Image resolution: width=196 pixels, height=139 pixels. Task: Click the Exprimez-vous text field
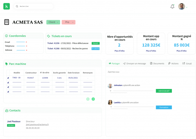pyautogui.click(x=151, y=72)
